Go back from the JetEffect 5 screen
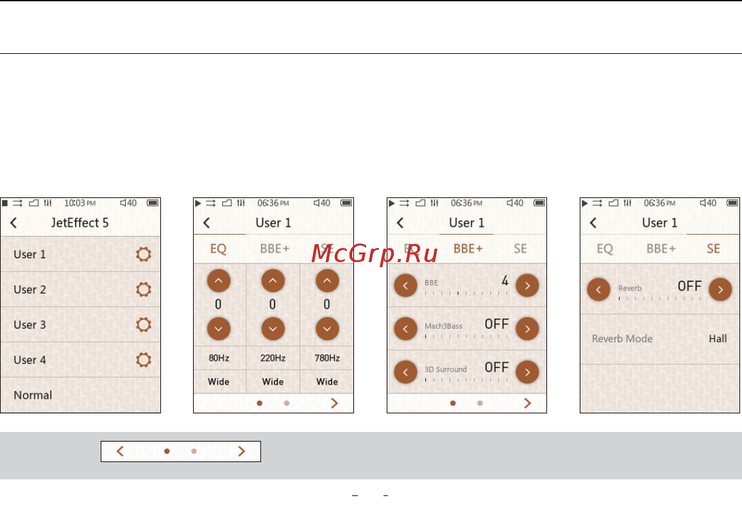This screenshot has height=505, width=742. pos(13,223)
